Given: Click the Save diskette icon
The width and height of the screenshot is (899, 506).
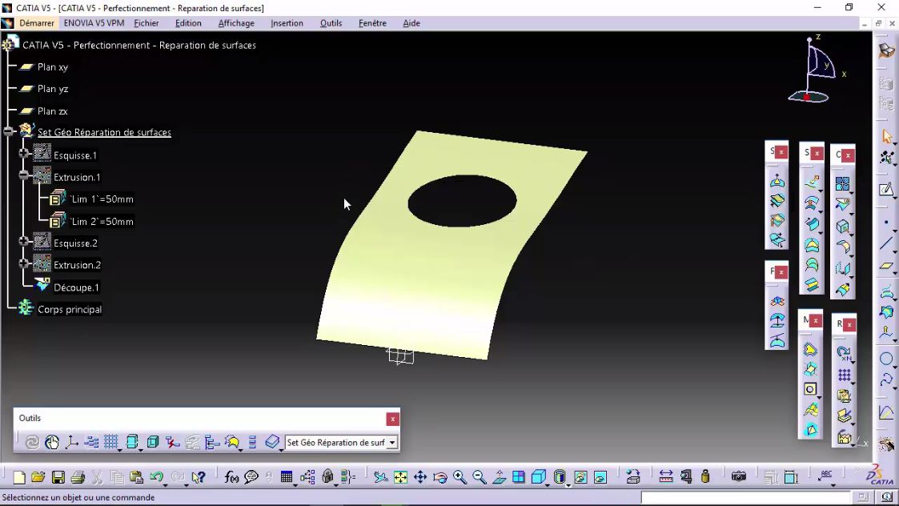Looking at the screenshot, I should 58,476.
